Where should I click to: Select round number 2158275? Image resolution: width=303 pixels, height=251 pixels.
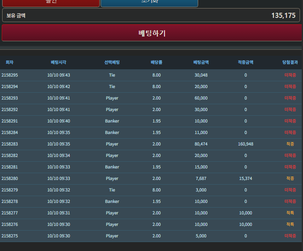[10, 236]
